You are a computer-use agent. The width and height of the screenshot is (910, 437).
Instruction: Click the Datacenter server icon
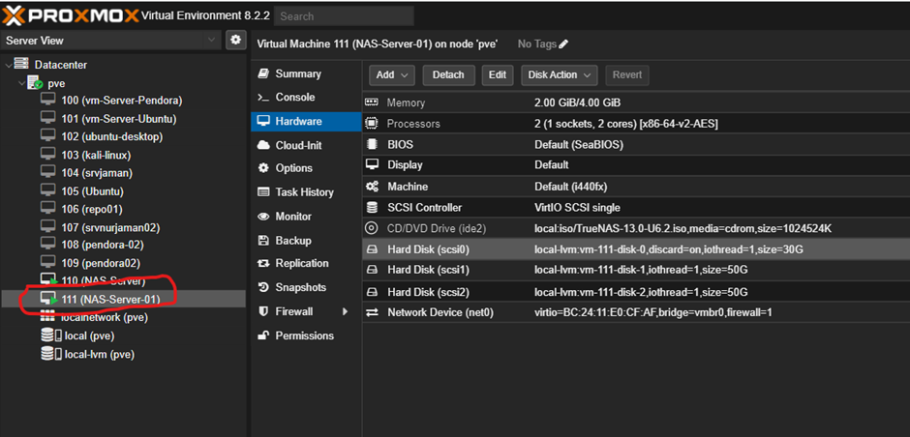tap(21, 64)
